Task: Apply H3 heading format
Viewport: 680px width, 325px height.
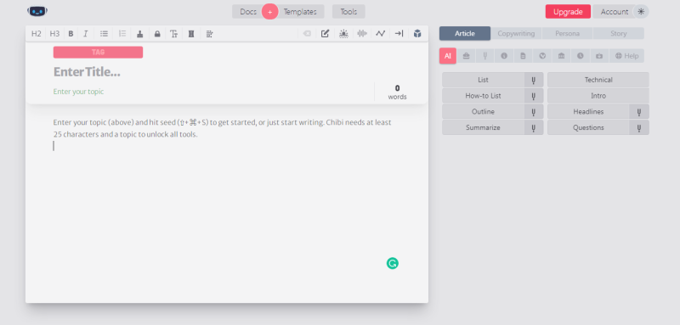Action: click(54, 34)
